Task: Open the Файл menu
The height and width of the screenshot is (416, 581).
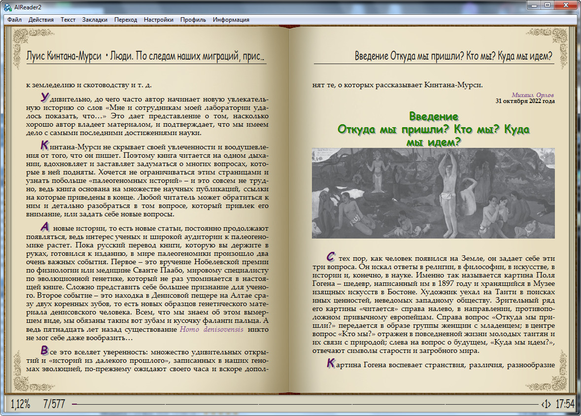Action: pos(14,20)
